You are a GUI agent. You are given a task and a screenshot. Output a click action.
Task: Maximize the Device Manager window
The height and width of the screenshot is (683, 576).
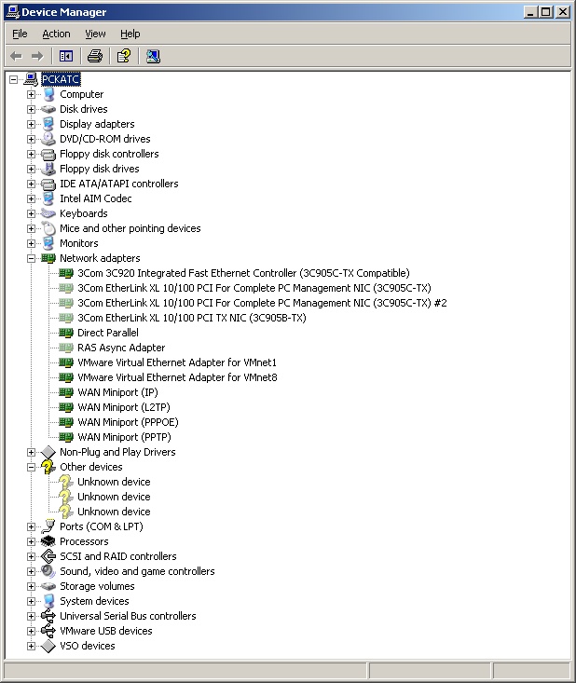pyautogui.click(x=546, y=12)
